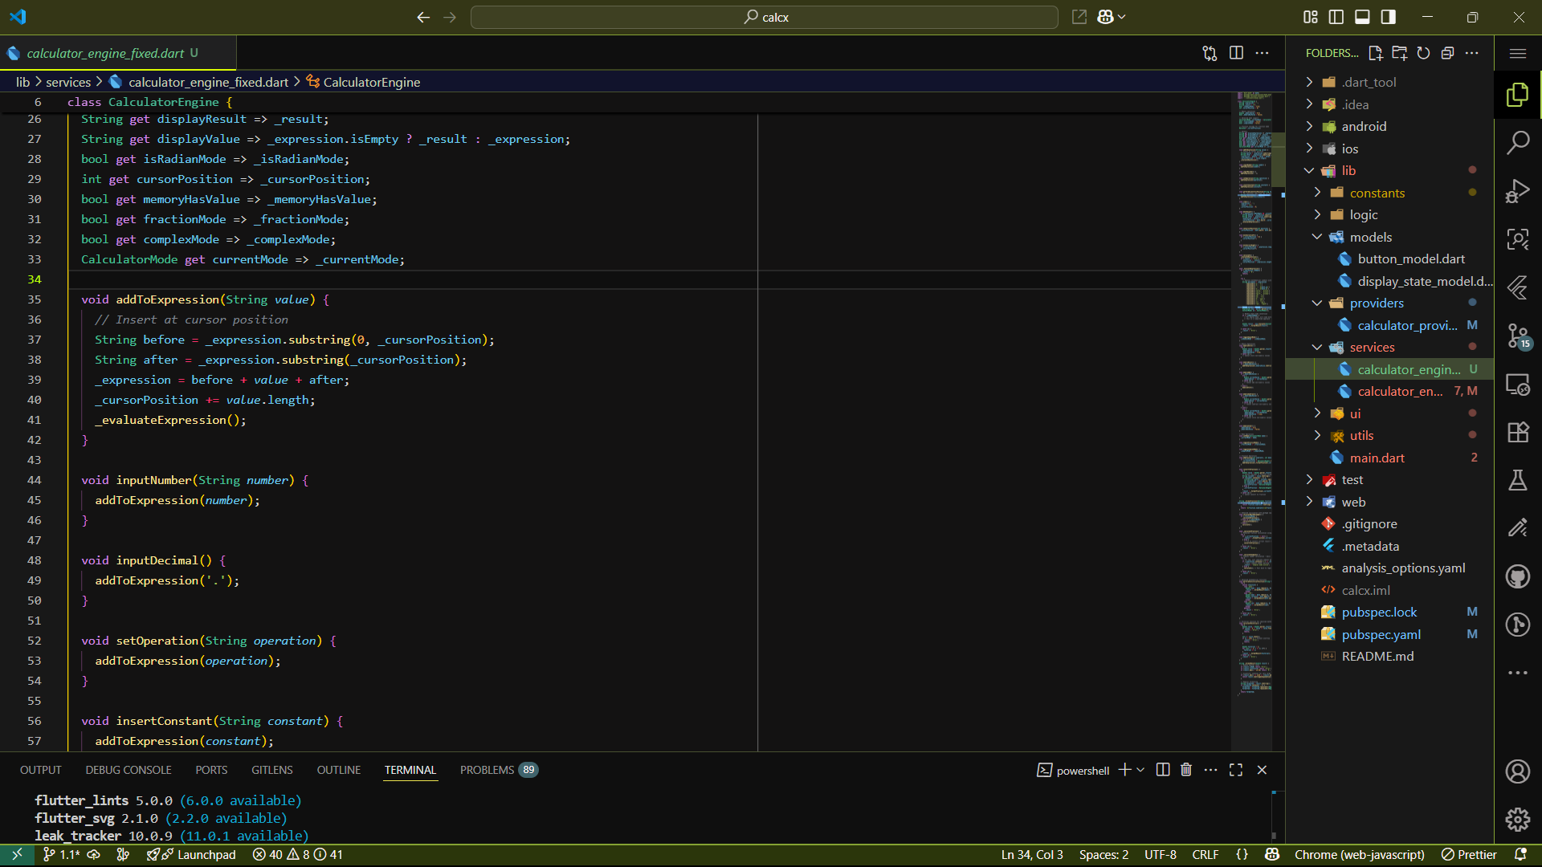1542x867 pixels.
Task: Open the Extensions view
Action: (x=1517, y=432)
